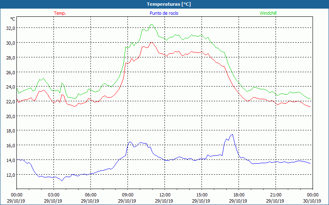Click the 26,0 y-axis value
This screenshot has width=329, height=205.
coord(11,72)
